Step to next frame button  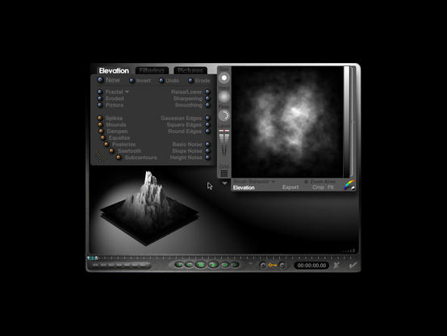pyautogui.click(x=224, y=265)
